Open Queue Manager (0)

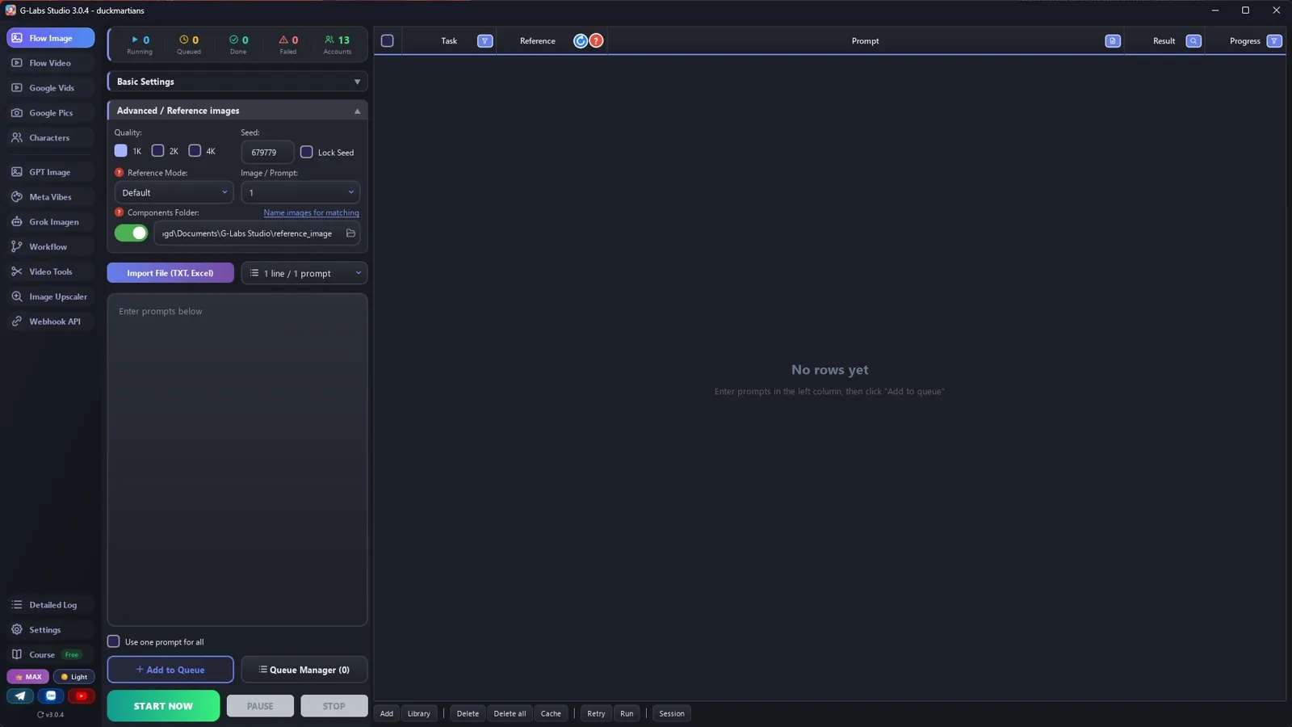(304, 670)
